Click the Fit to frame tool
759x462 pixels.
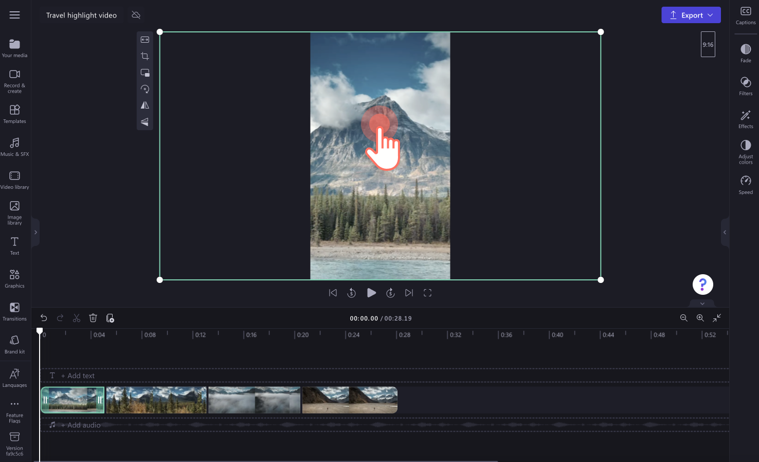pyautogui.click(x=145, y=40)
